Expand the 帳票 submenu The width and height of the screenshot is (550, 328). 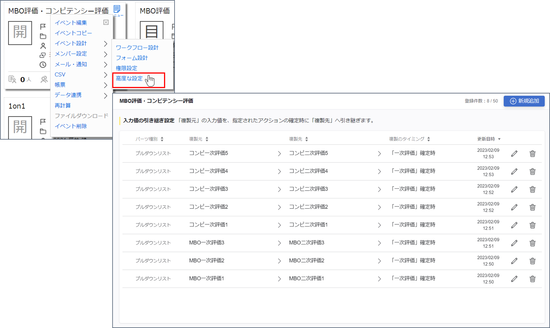coord(106,85)
